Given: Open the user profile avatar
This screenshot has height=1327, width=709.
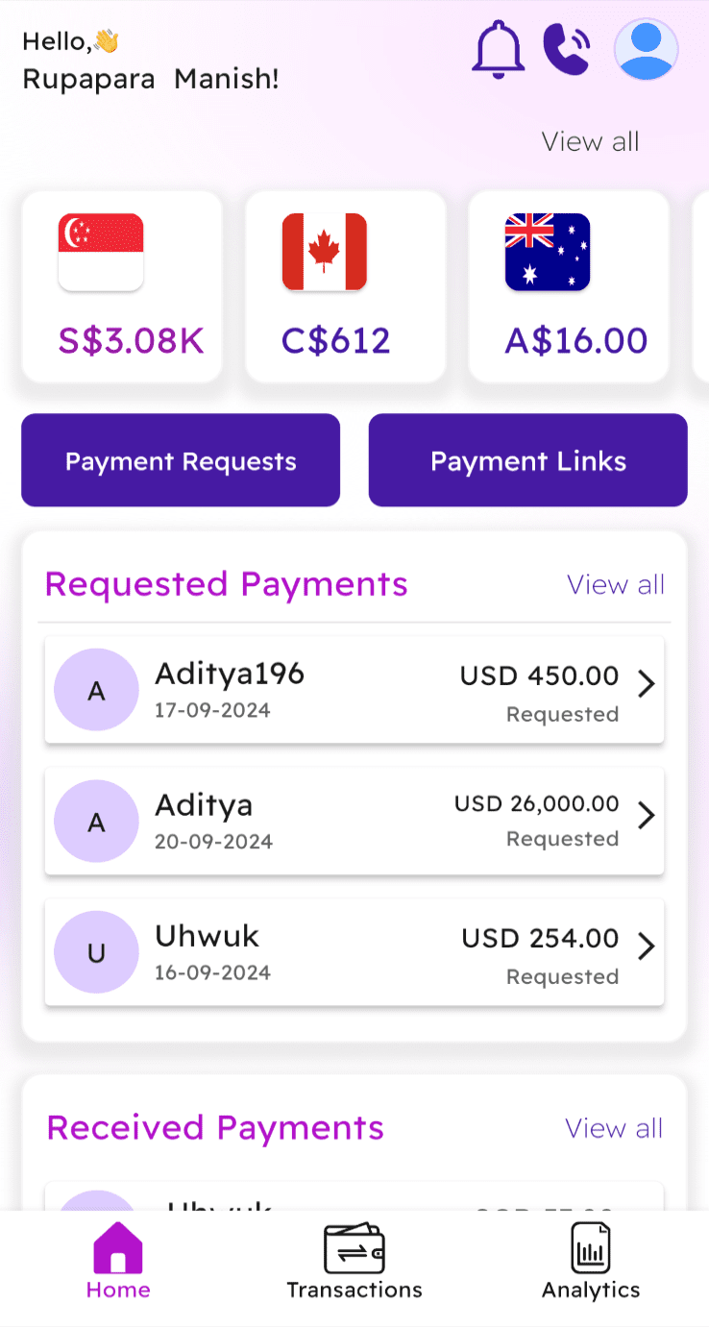Looking at the screenshot, I should pos(646,49).
